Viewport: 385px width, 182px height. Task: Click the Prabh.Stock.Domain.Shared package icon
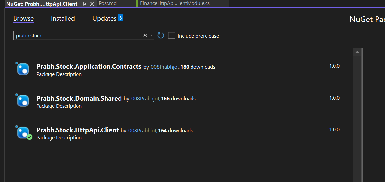23,101
